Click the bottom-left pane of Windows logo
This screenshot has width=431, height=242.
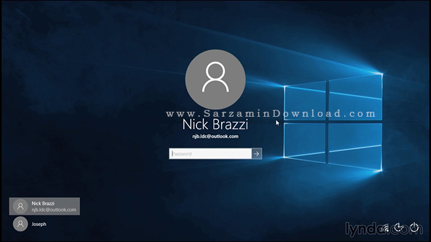305,142
